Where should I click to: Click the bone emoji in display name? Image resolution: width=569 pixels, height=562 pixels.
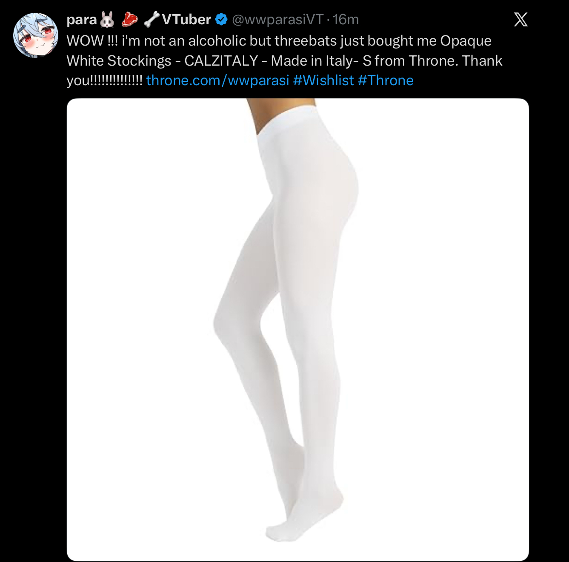point(151,20)
